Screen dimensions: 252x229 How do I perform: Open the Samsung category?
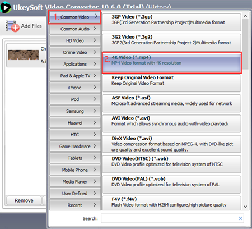[x=75, y=111]
